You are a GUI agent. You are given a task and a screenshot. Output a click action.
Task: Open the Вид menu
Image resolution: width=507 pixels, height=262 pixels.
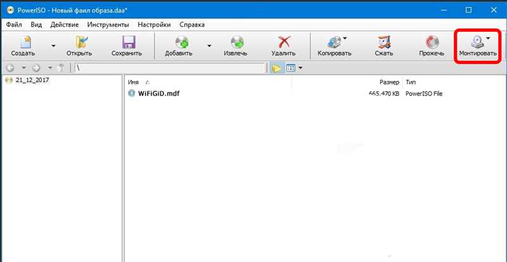click(x=37, y=25)
